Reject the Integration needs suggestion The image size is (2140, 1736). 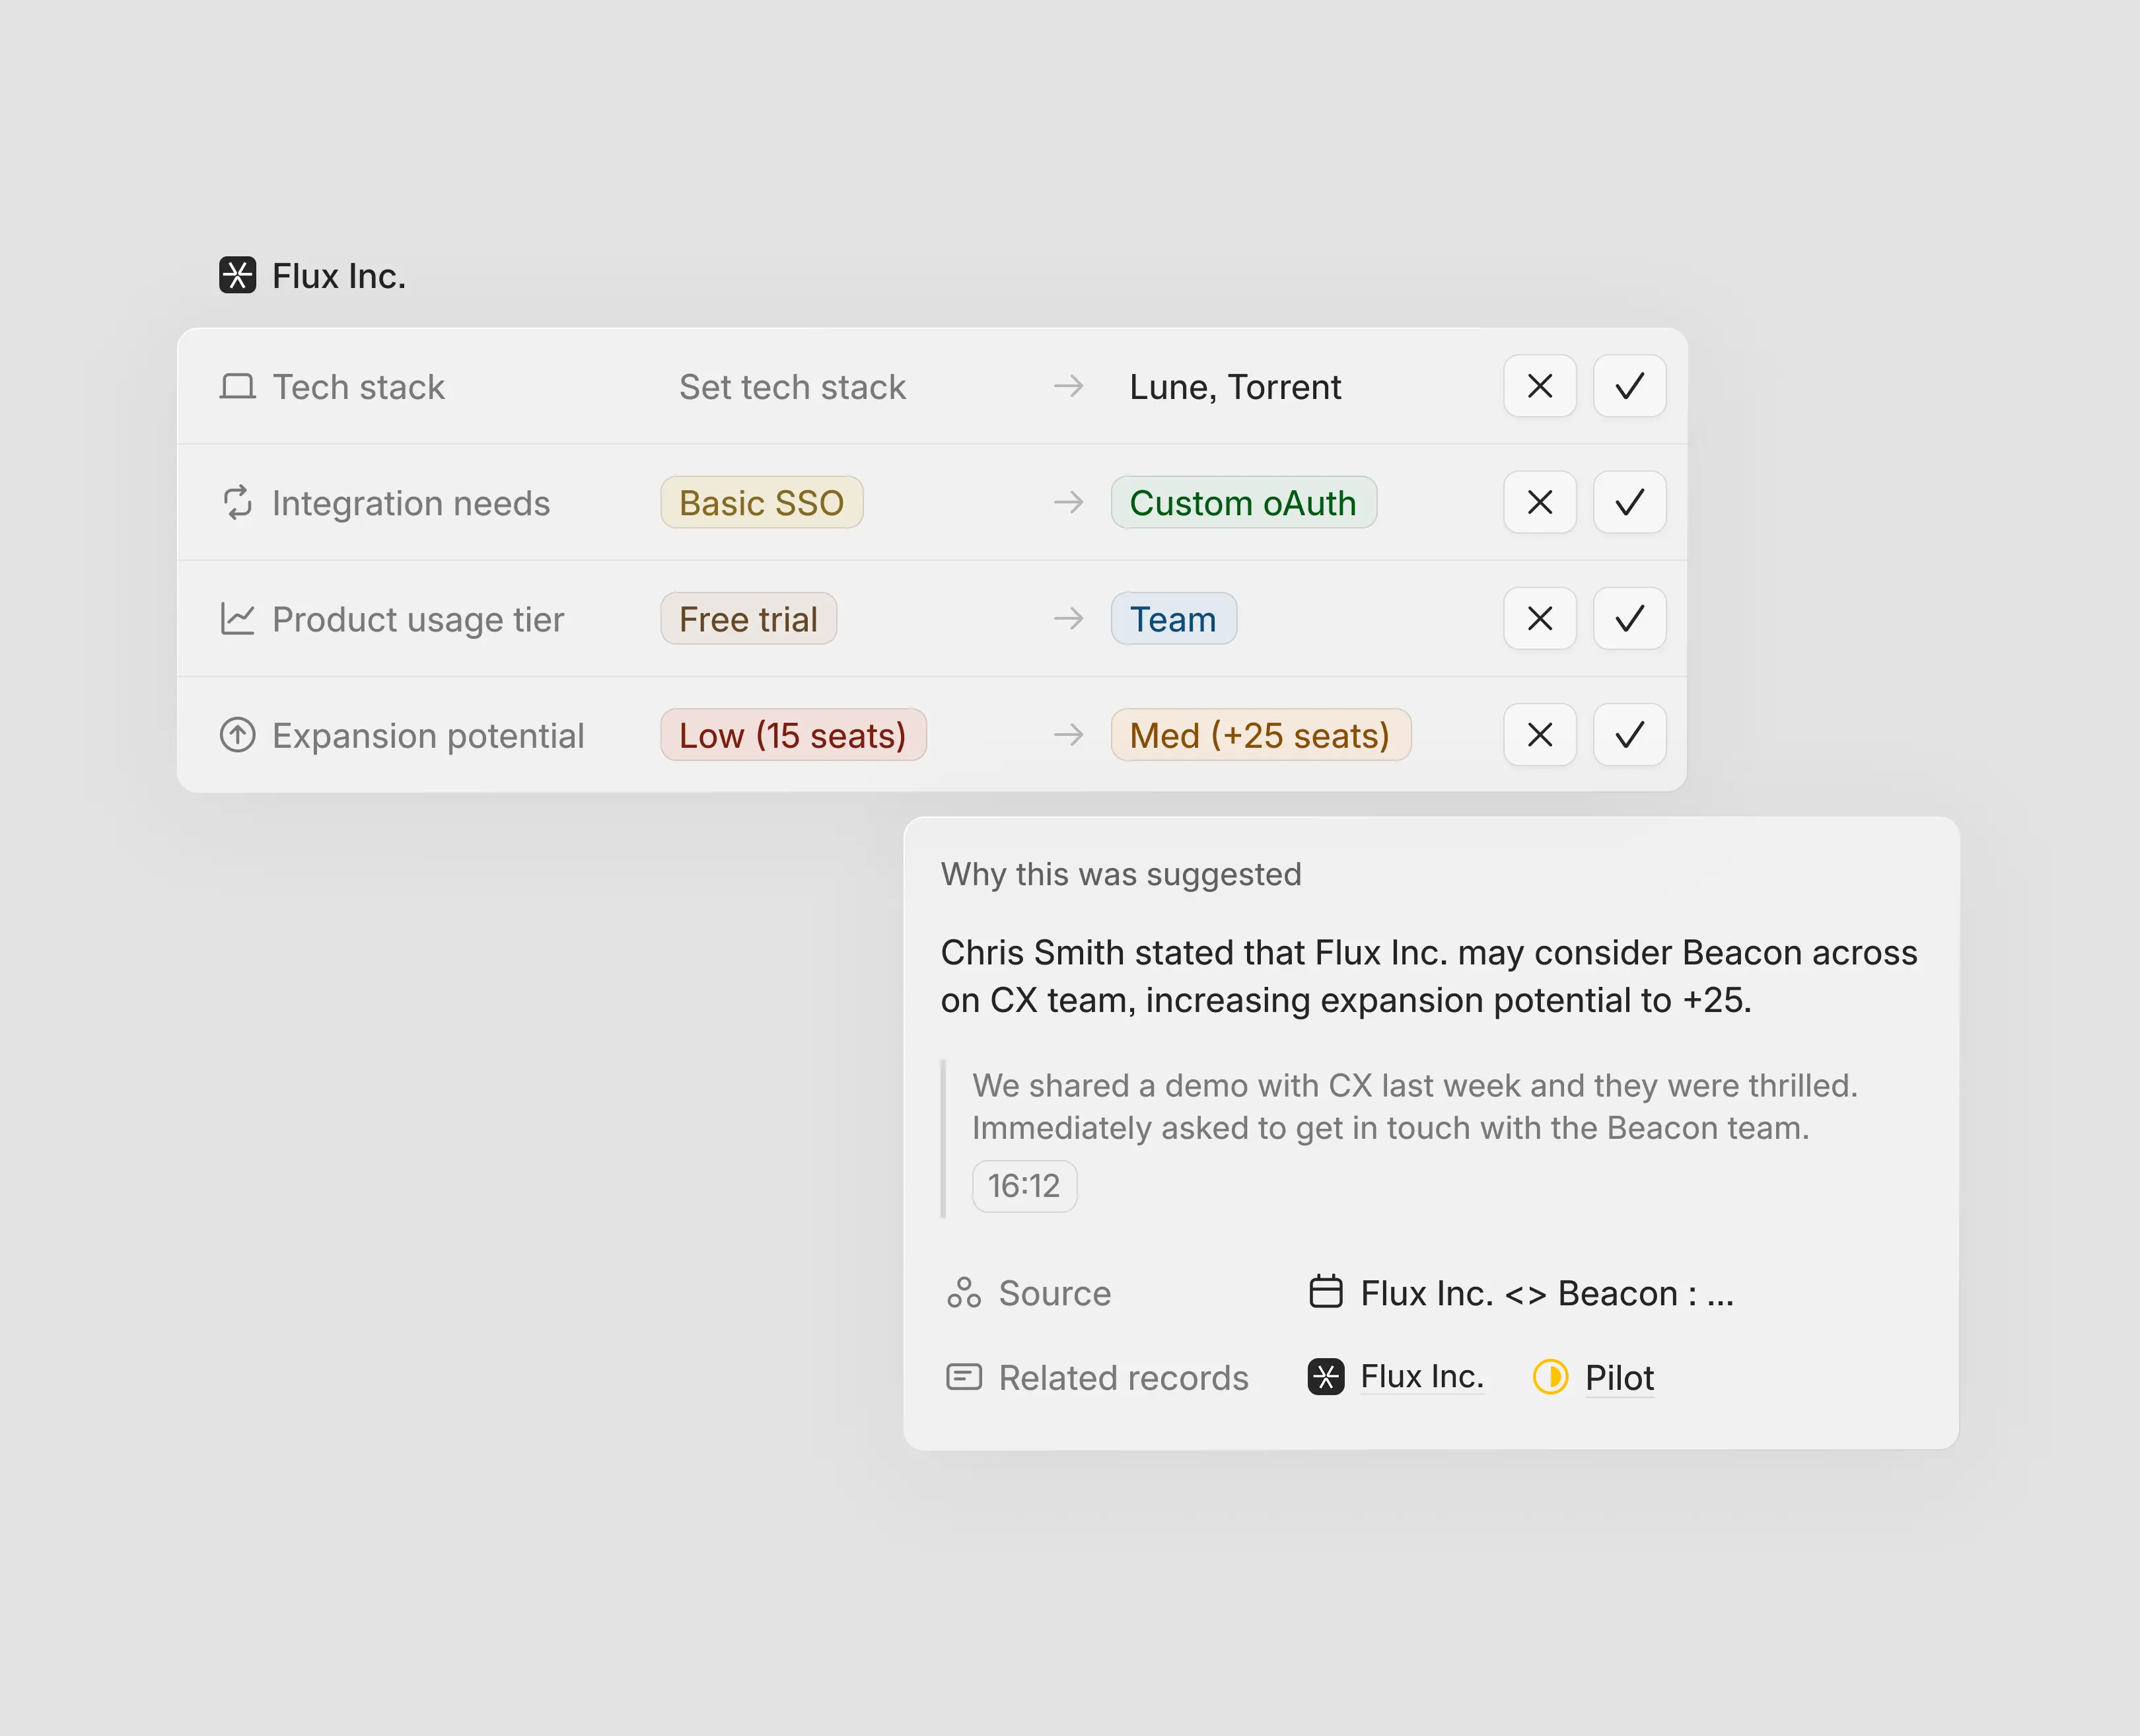point(1540,502)
